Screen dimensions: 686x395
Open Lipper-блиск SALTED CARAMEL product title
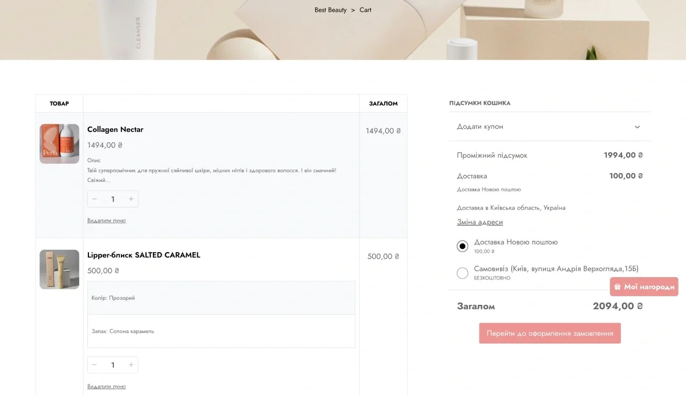pyautogui.click(x=144, y=255)
